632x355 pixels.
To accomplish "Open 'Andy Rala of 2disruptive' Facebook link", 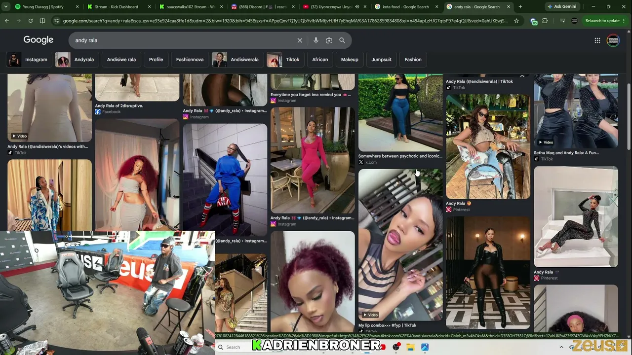I will click(119, 106).
